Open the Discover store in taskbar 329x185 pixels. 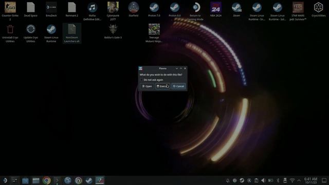tap(25, 180)
